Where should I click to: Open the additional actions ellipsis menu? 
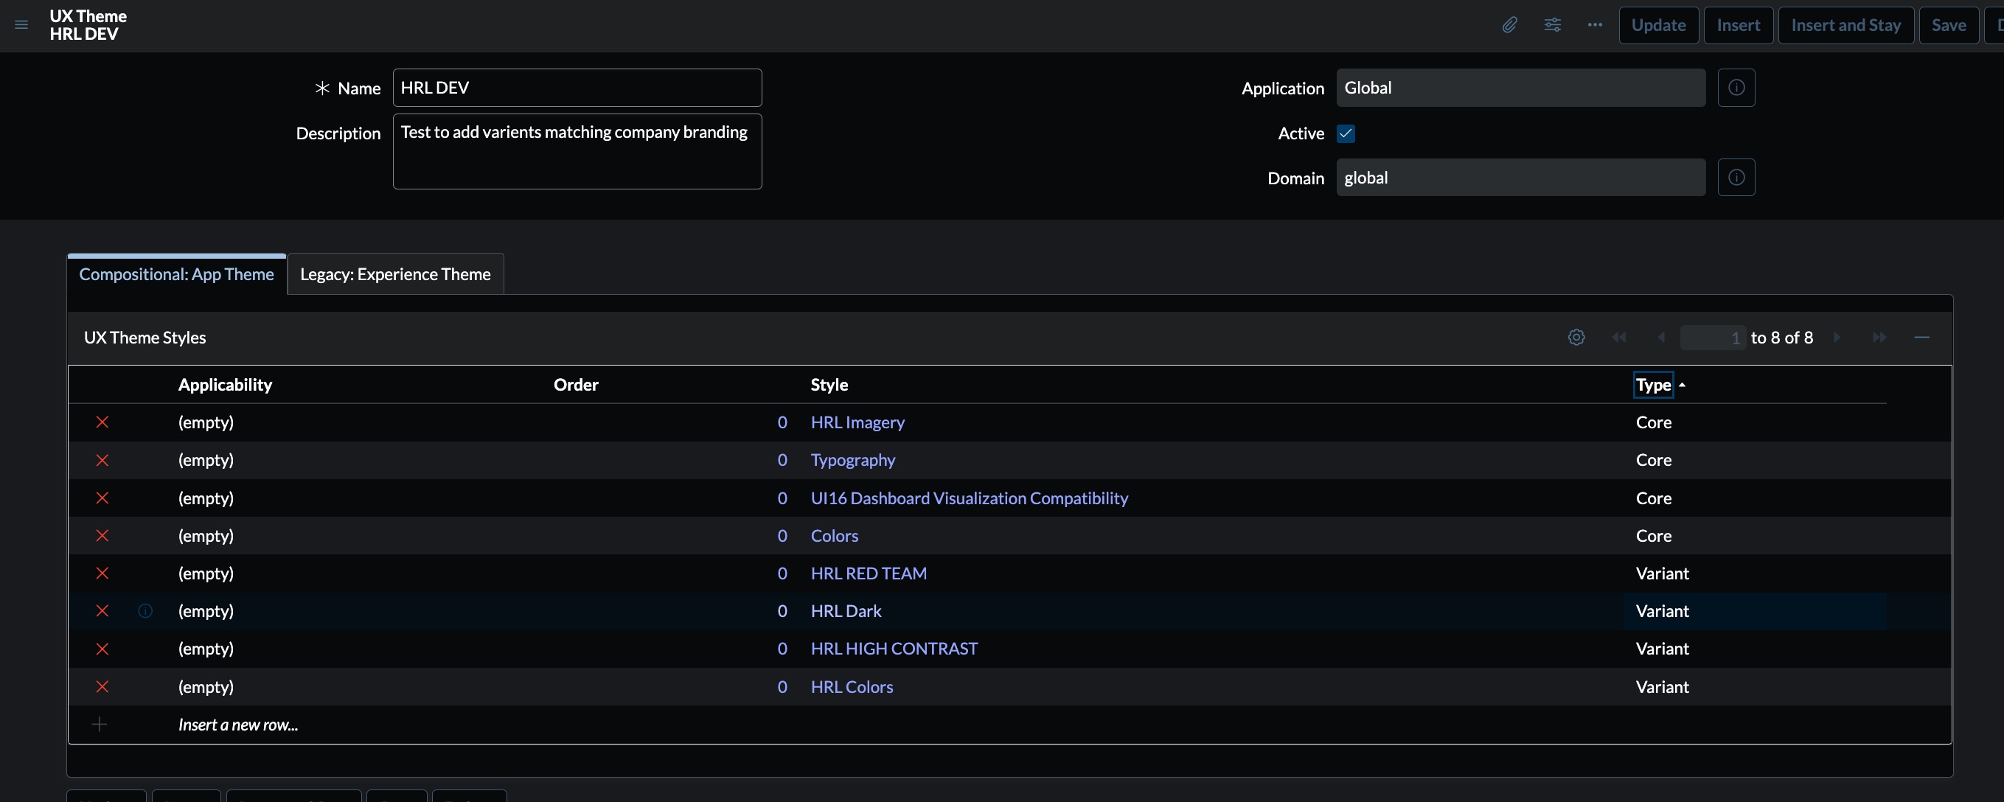coord(1595,25)
